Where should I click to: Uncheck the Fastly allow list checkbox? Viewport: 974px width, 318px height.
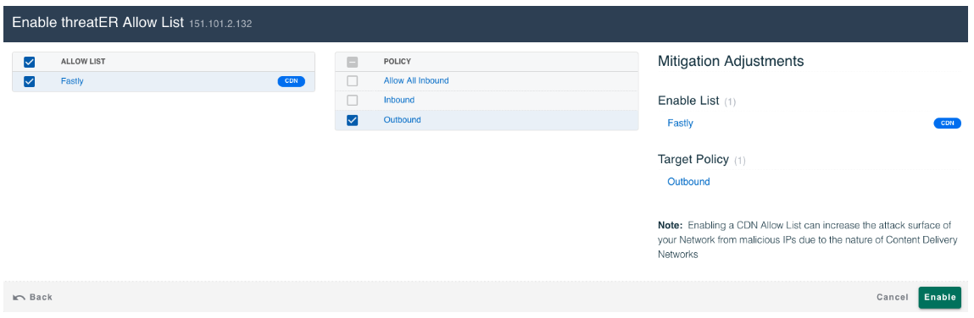[x=29, y=81]
